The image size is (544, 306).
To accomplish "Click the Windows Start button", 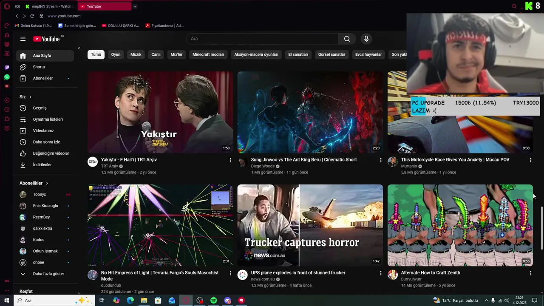I will coord(7,300).
